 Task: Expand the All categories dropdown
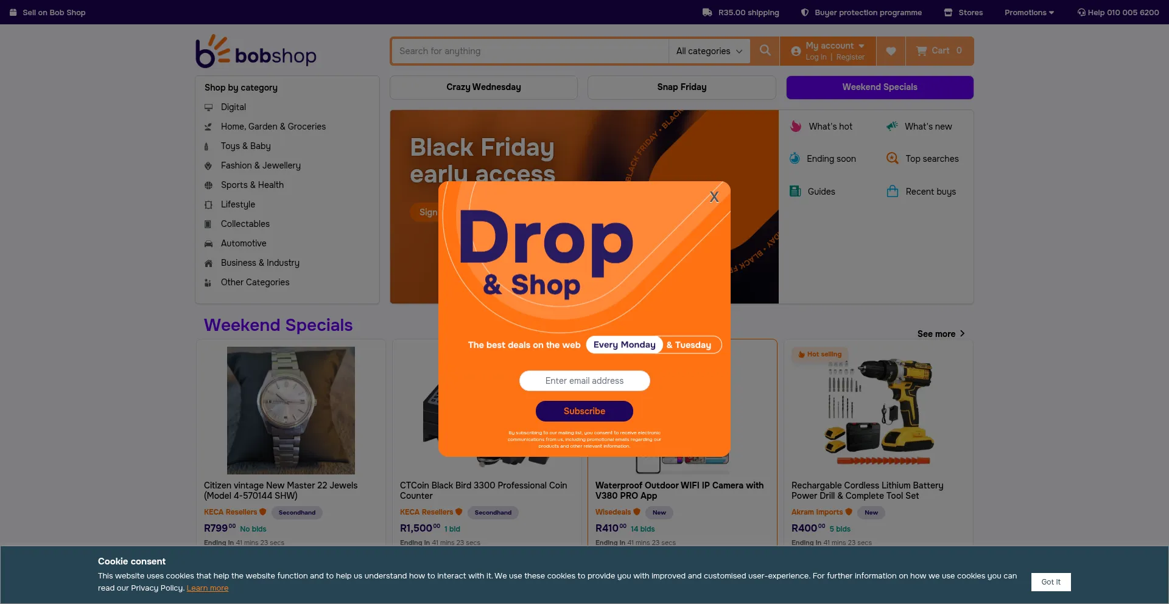pos(709,51)
